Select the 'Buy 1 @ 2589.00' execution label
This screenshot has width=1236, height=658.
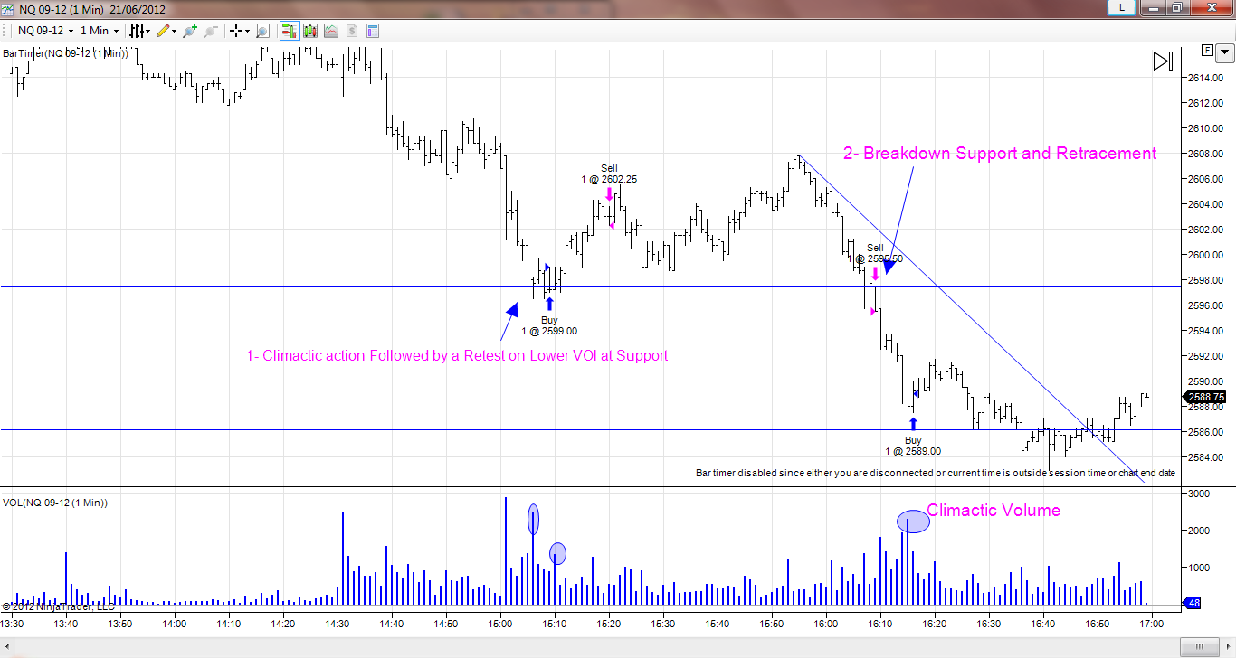[913, 446]
